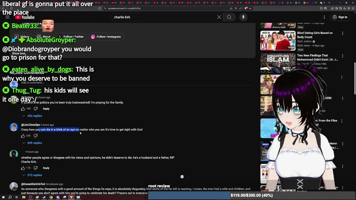Run search with the magnifier button

point(229,17)
